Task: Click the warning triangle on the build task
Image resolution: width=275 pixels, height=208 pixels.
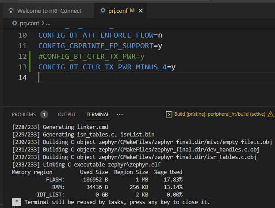Action: (x=271, y=114)
